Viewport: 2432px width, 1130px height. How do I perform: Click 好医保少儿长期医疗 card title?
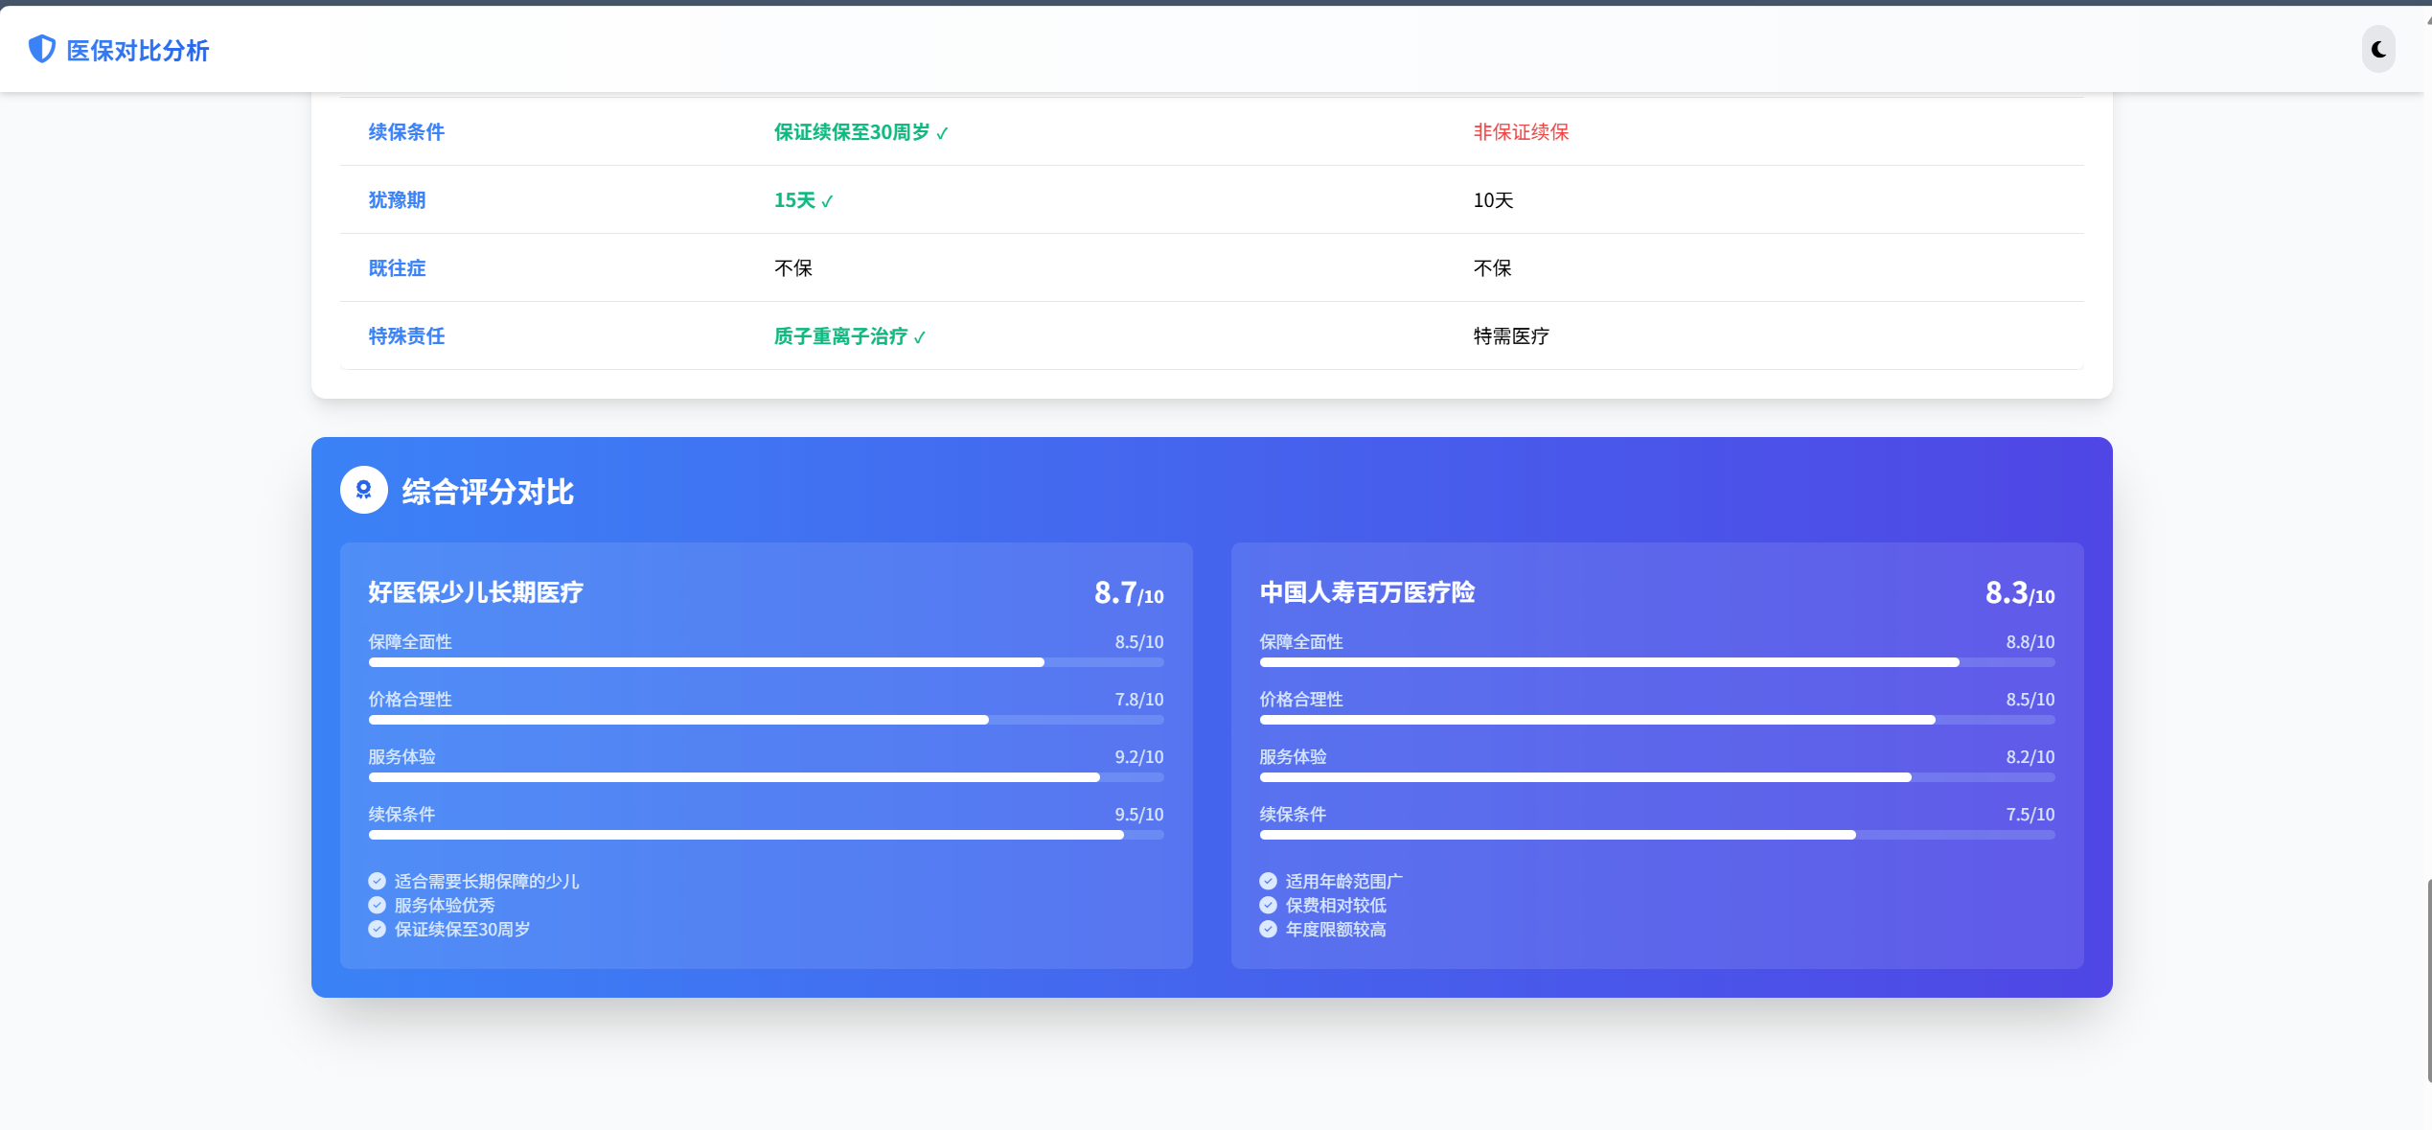coord(475,592)
